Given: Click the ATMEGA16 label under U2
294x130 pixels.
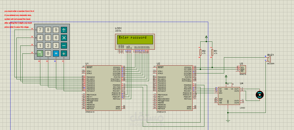Looking at the screenshot, I should (x=161, y=112).
